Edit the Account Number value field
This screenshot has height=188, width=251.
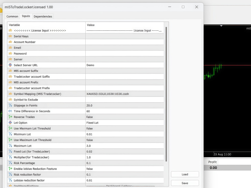tap(124, 42)
